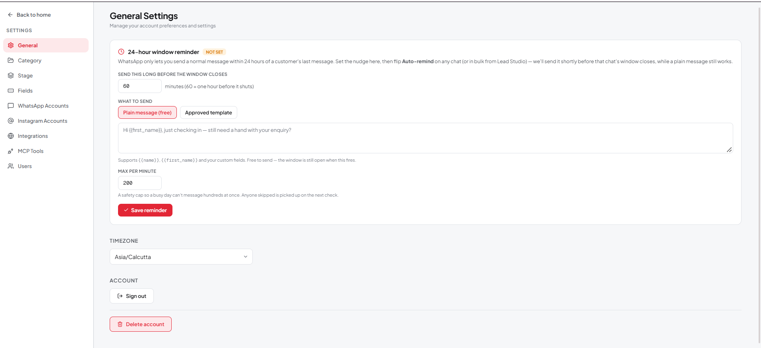Click the trash icon in Delete account button
The height and width of the screenshot is (348, 761).
point(120,324)
